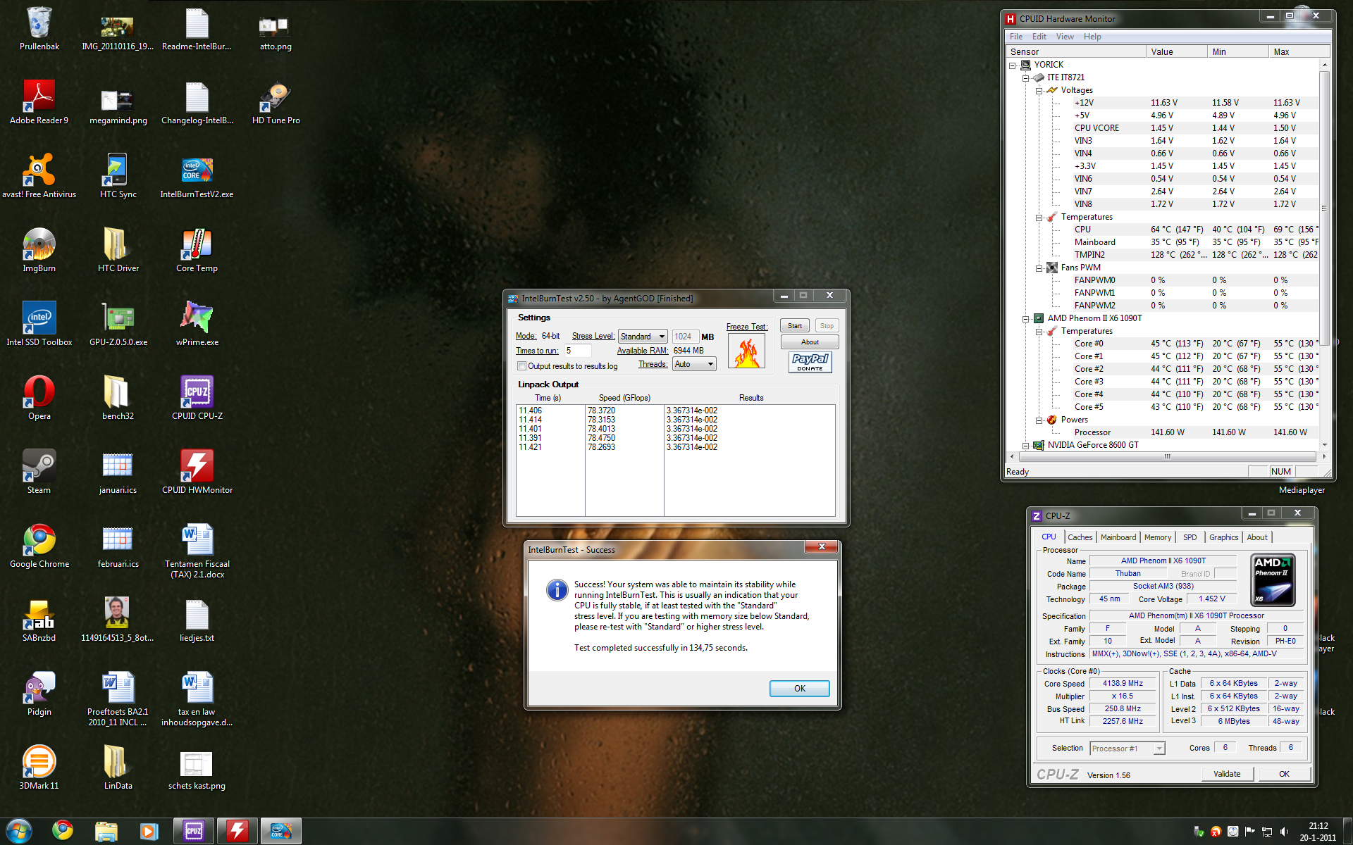Collapse the ITE IT8721 node
The width and height of the screenshot is (1353, 845).
click(x=1026, y=77)
